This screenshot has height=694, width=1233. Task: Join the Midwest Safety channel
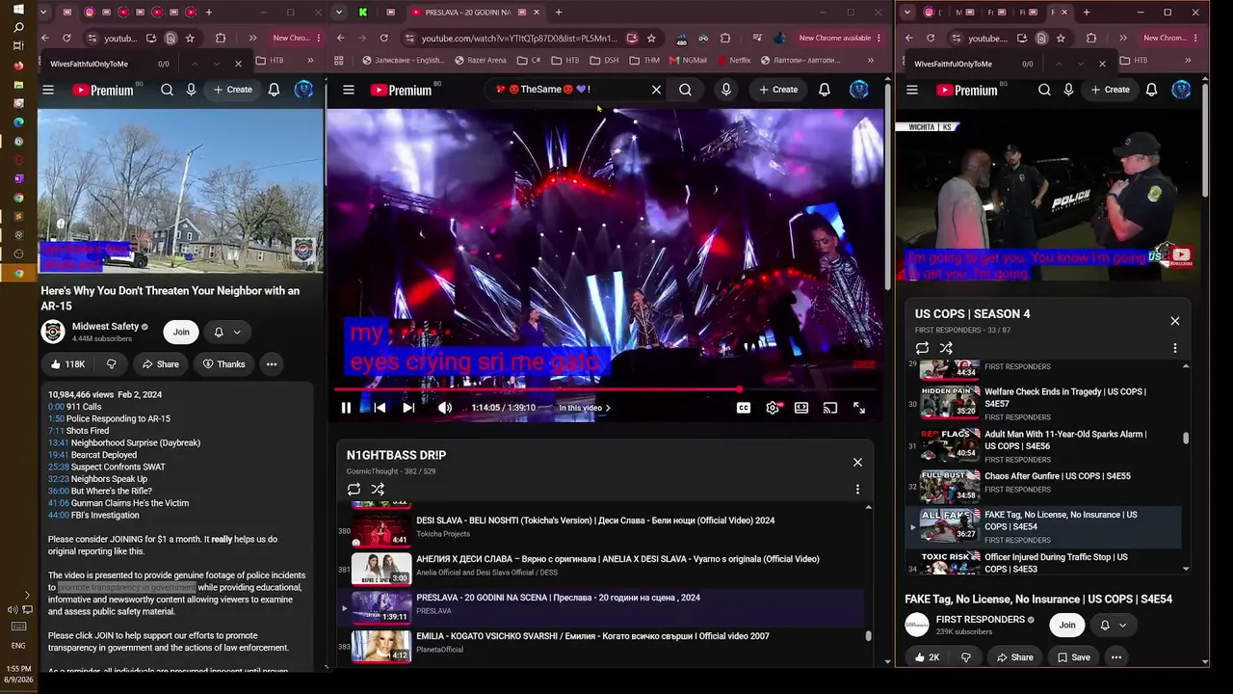point(181,332)
